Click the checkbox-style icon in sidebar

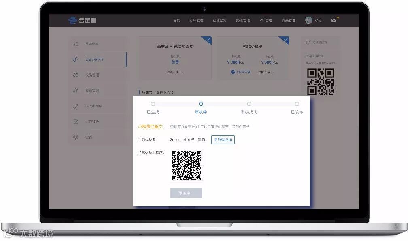click(x=76, y=122)
